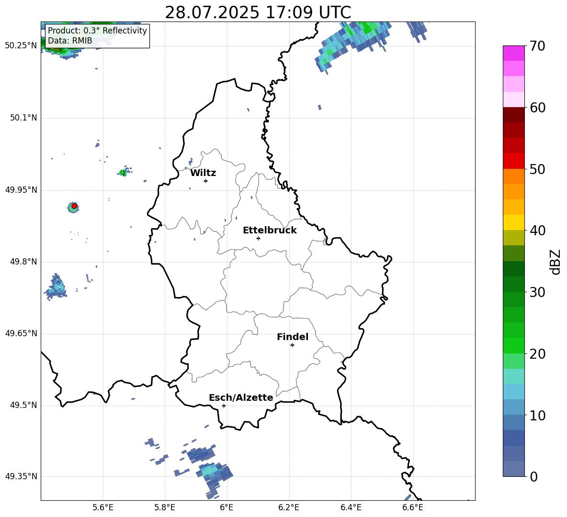Click the bright red 50 dBZ colorbar swatch
The image size is (567, 517).
coord(513,161)
